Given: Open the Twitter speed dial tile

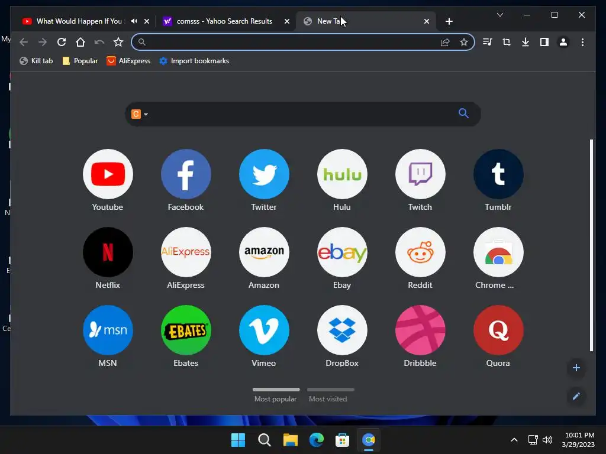Looking at the screenshot, I should click(x=264, y=174).
